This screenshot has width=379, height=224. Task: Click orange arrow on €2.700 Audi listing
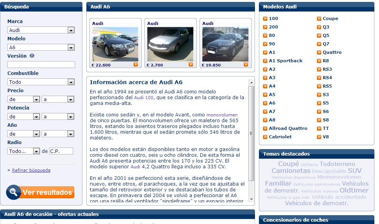point(191,65)
